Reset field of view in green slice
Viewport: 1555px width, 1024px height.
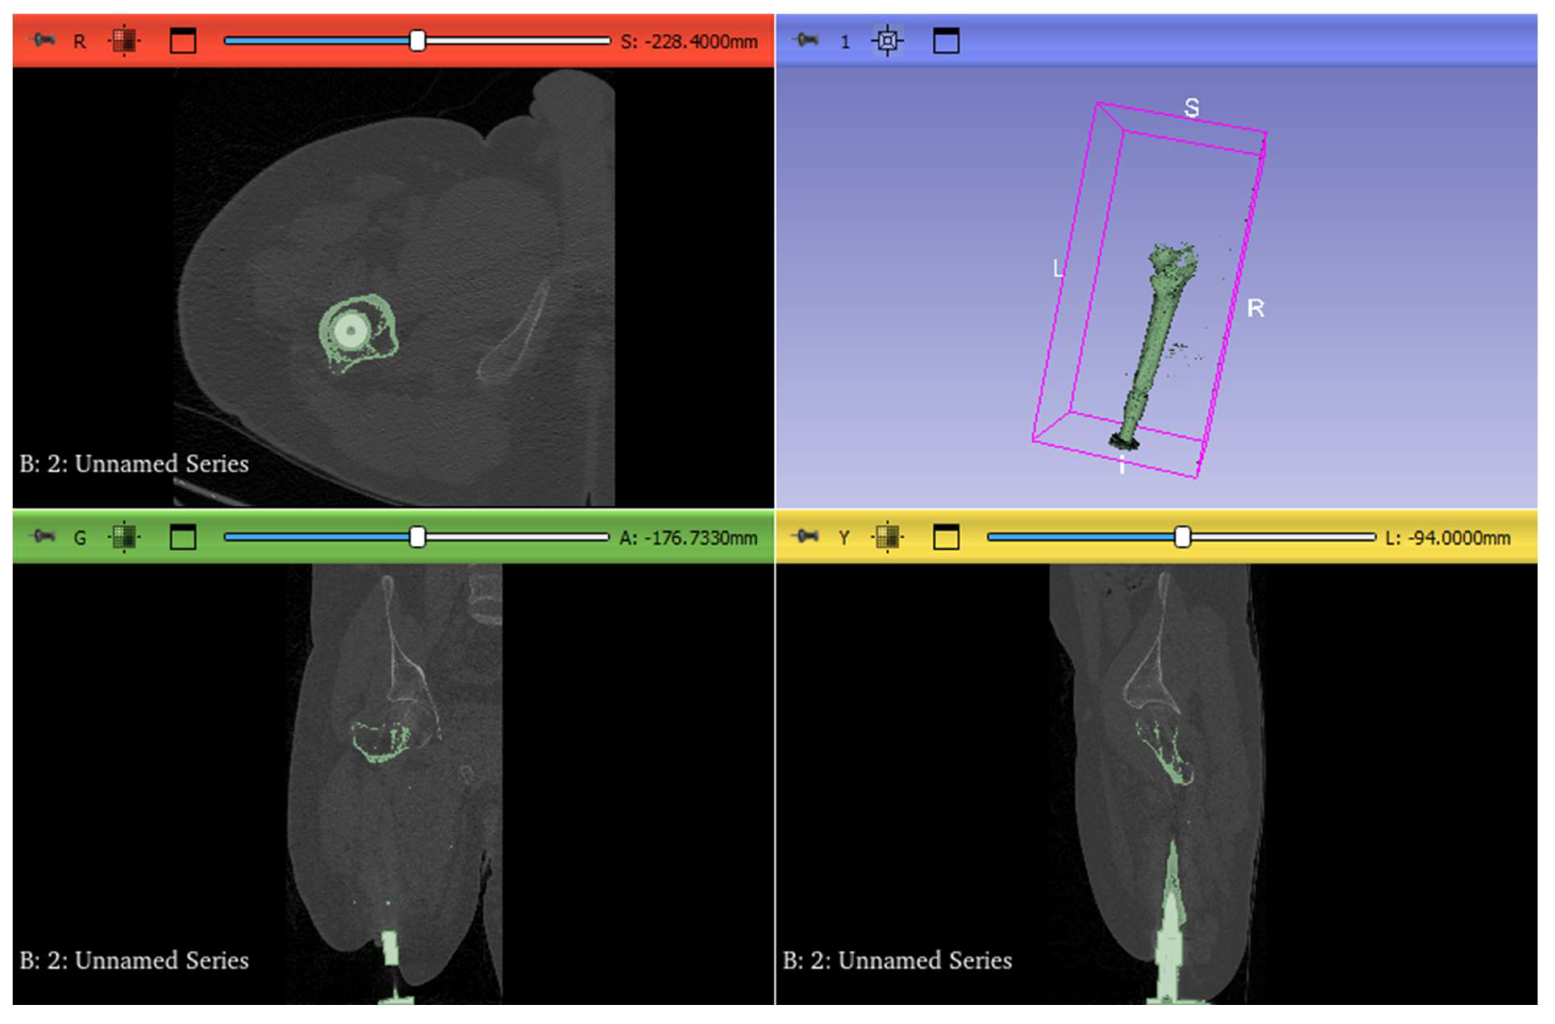click(x=123, y=538)
